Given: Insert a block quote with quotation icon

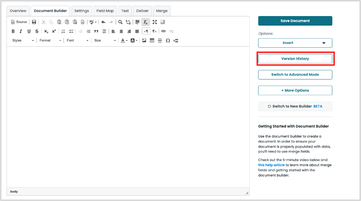Looking at the screenshot, I should coord(96,31).
